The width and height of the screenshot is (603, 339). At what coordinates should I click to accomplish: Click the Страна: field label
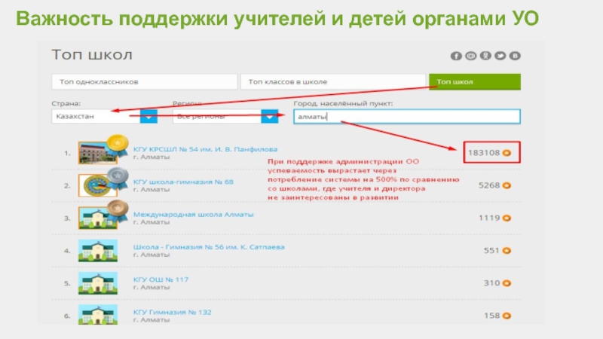66,103
